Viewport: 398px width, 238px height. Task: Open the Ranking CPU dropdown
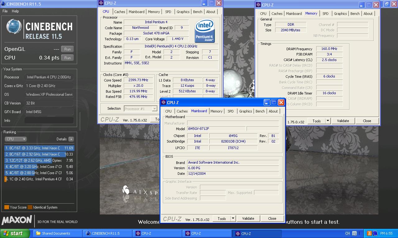16,139
